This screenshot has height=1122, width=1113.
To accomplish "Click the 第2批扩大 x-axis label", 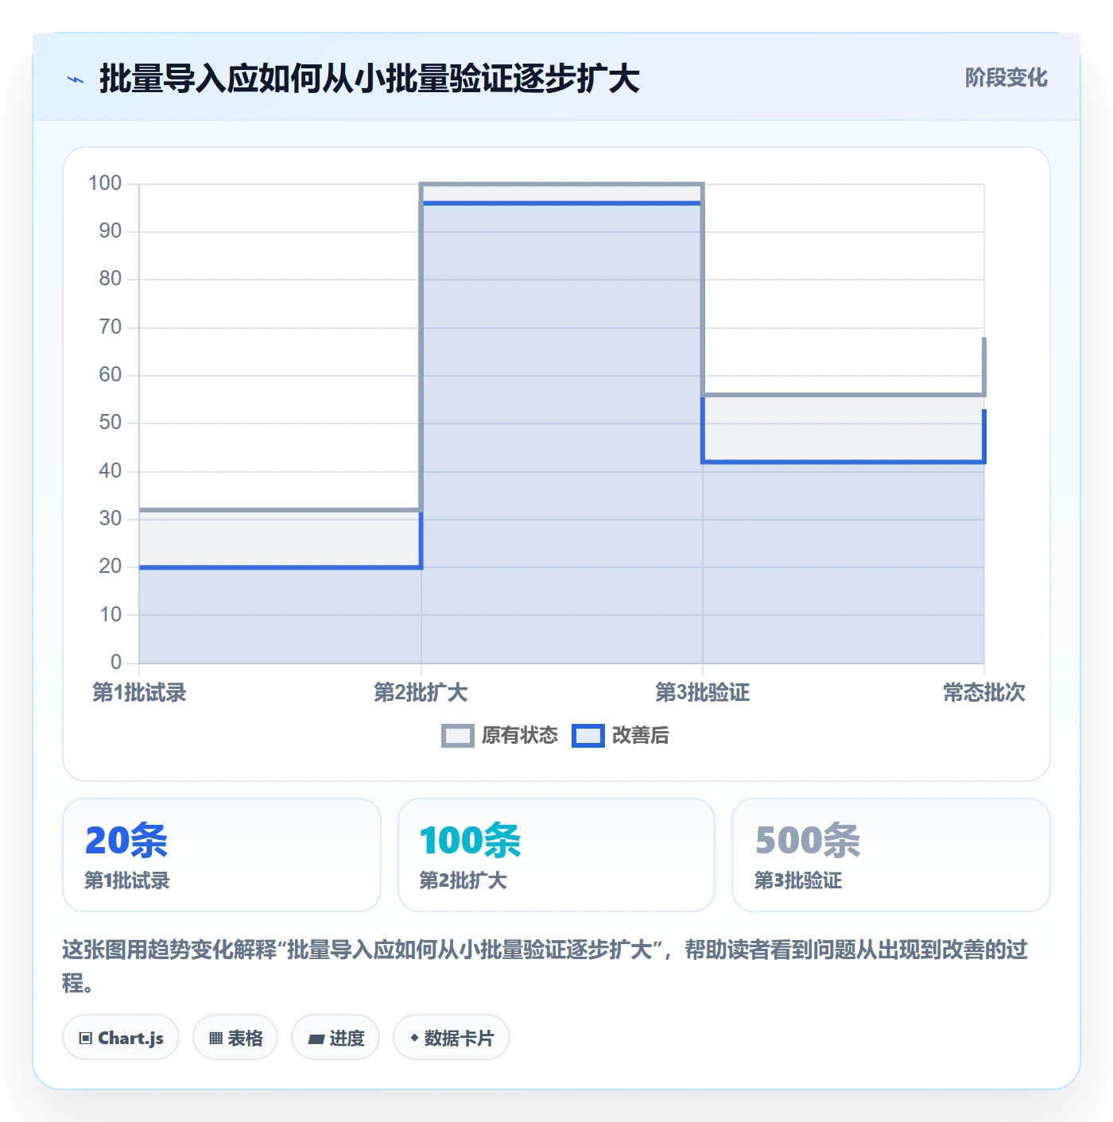I will pos(421,692).
